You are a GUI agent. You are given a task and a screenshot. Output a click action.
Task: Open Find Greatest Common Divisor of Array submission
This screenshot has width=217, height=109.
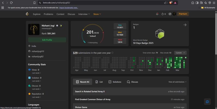pyautogui.click(x=130, y=99)
